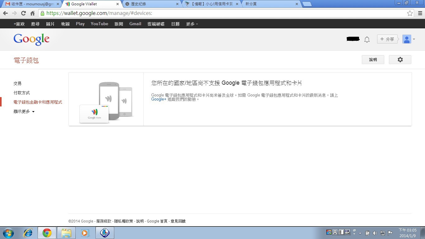Screen dimensions: 425x239
Task: Click the green lock icon in address bar
Action: tap(42, 13)
